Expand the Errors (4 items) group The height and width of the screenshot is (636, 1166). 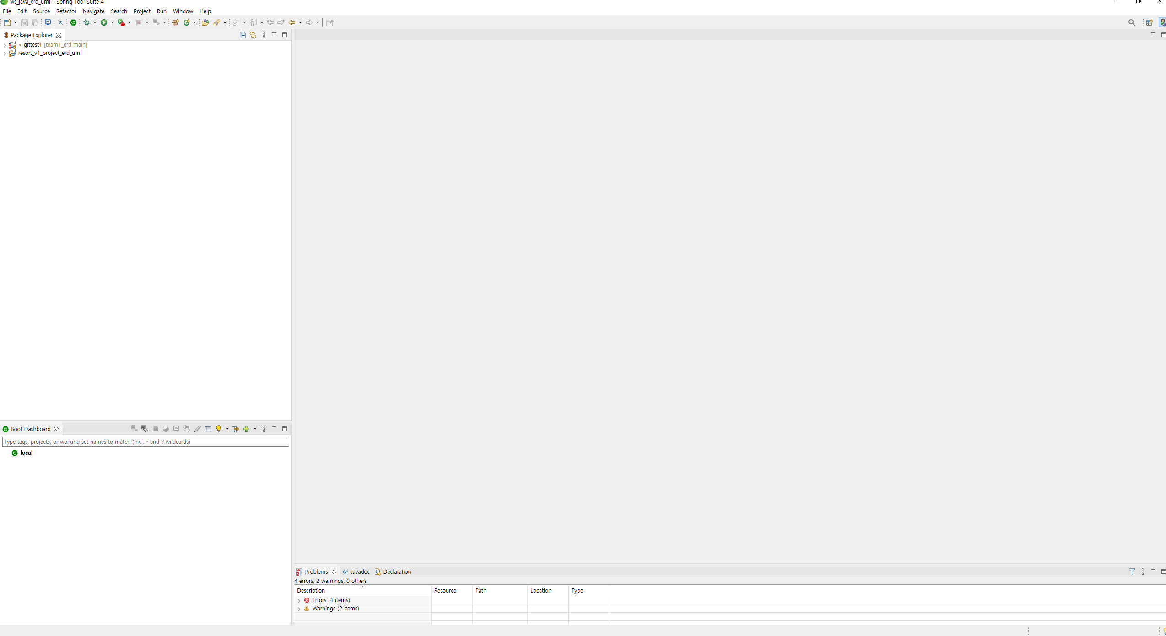coord(299,600)
